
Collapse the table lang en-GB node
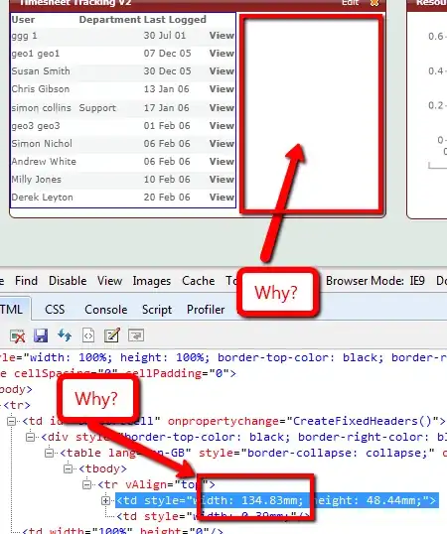49,453
